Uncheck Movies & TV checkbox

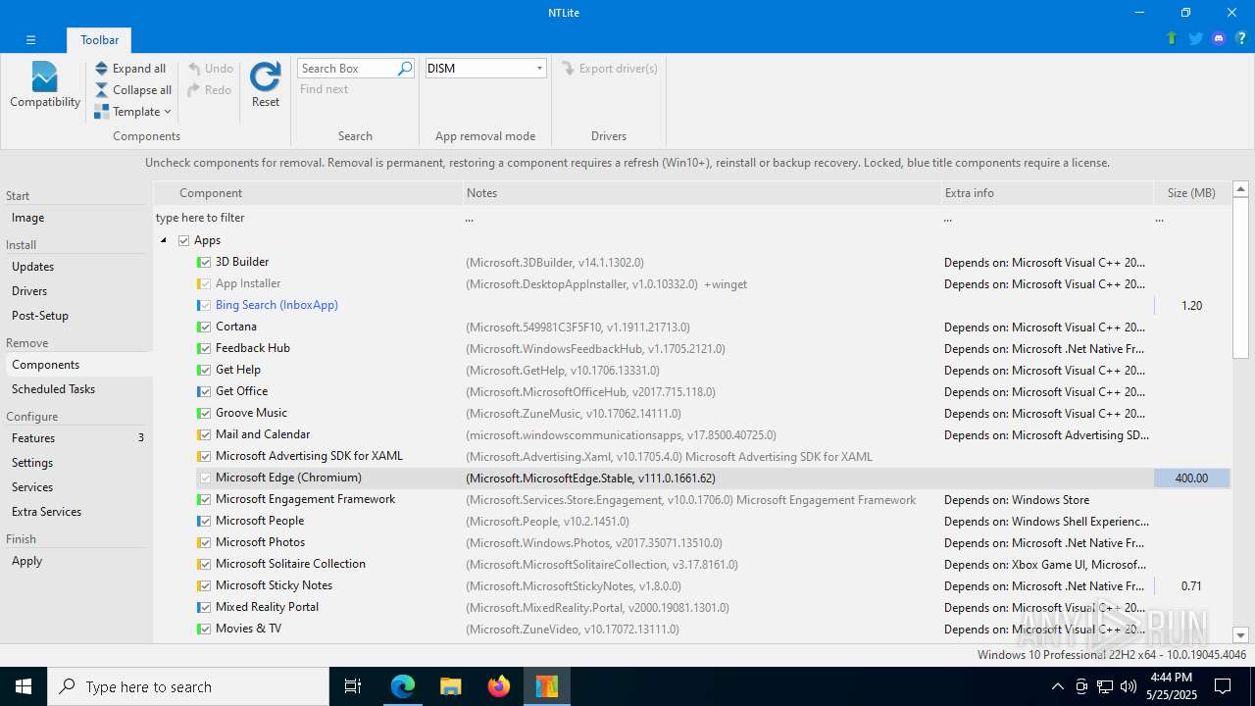pyautogui.click(x=204, y=629)
